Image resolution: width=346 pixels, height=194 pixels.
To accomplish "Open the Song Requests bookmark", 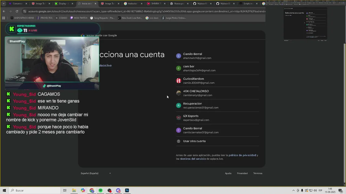I will point(102,18).
